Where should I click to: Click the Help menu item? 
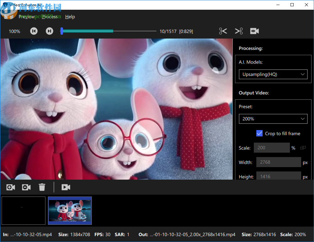70,17
